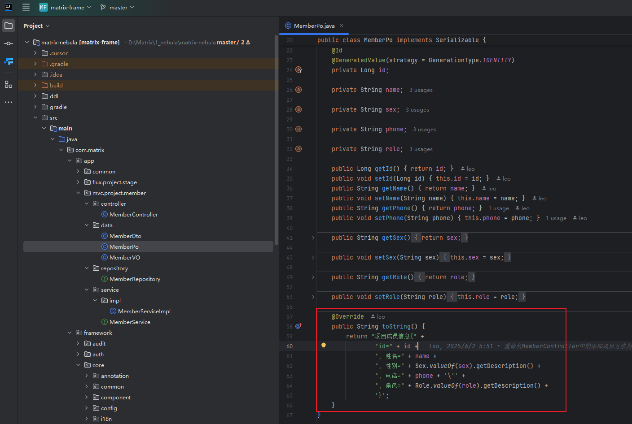Click the project tree vertical scrollbar
Image resolution: width=632 pixels, height=424 pixels.
click(x=276, y=139)
